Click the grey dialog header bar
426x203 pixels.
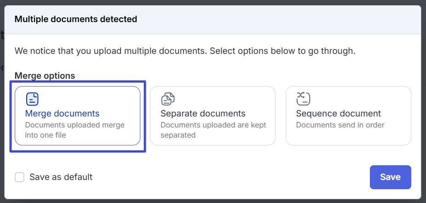click(x=276, y=19)
